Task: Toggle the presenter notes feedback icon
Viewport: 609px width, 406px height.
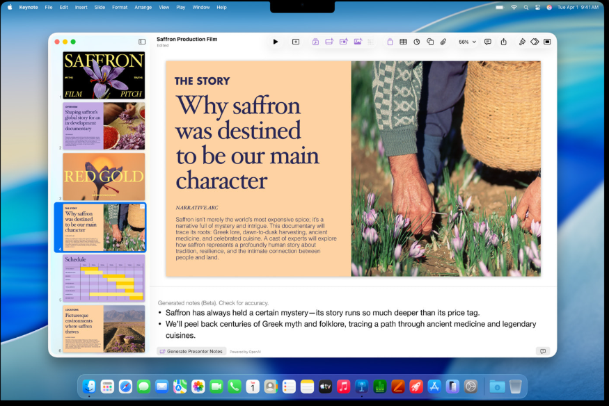Action: coord(542,351)
